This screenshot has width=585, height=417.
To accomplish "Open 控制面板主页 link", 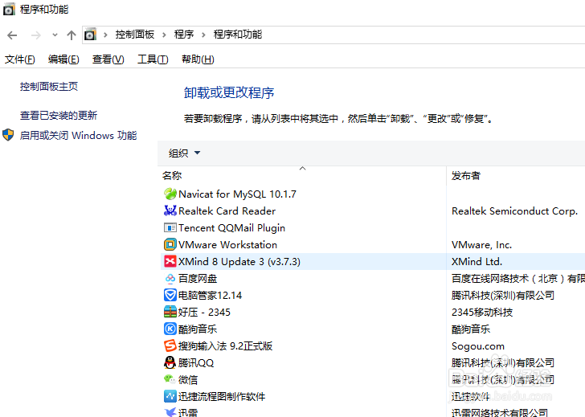I will pos(49,87).
